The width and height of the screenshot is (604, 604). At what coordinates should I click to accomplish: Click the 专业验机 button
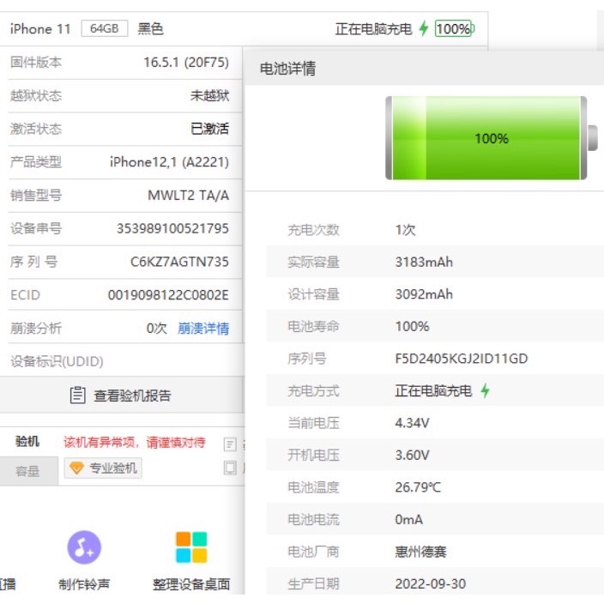coord(103,468)
